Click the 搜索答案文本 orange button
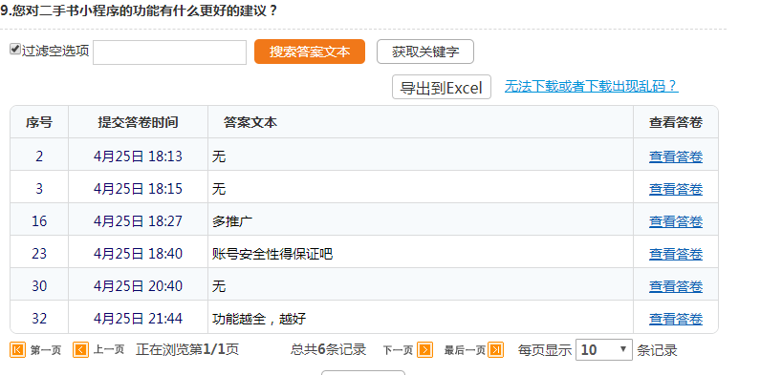This screenshot has height=375, width=782. pos(310,52)
